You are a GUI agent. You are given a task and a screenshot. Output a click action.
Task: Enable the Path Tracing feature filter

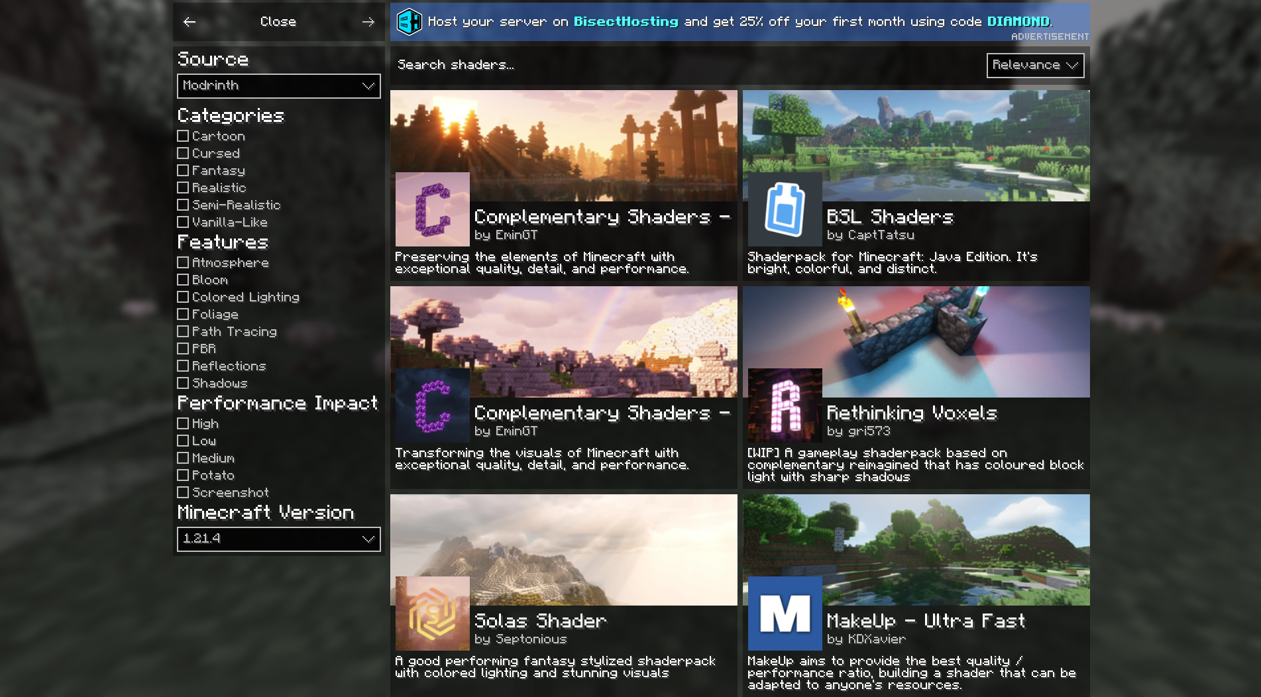[183, 331]
